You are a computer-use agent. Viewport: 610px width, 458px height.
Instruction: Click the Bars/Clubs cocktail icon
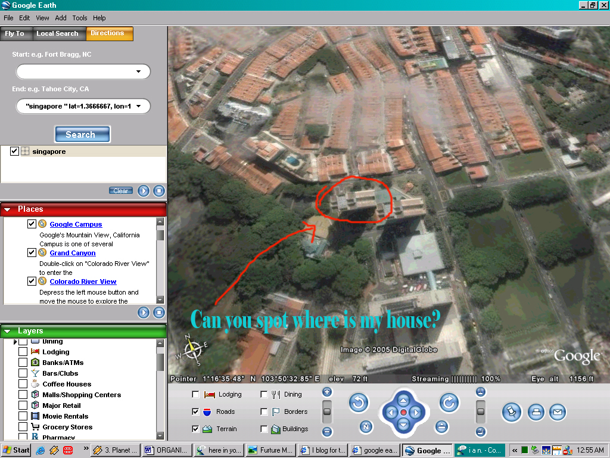pos(35,373)
